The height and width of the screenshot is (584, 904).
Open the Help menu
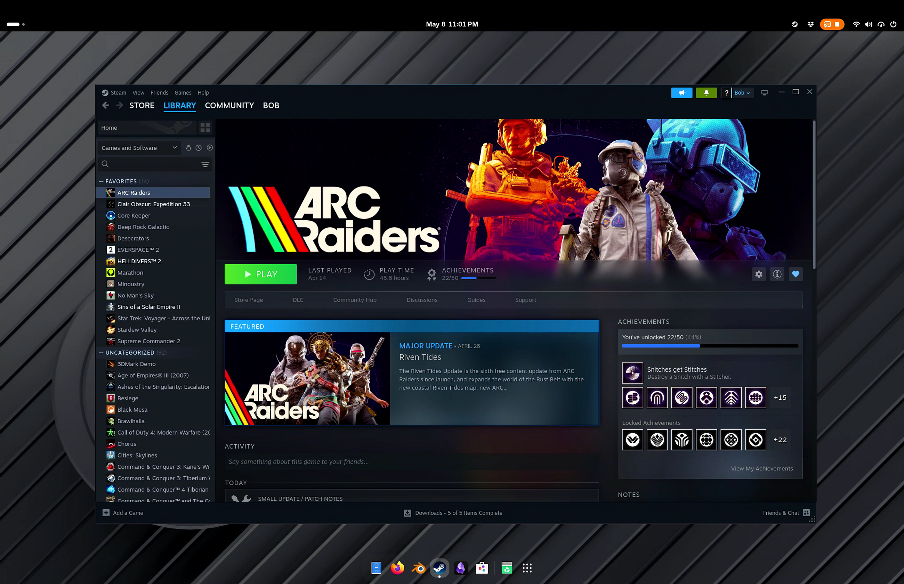[x=203, y=92]
